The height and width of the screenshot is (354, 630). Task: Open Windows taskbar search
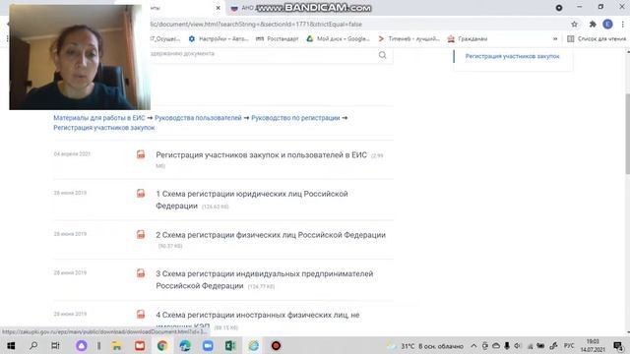click(33, 345)
